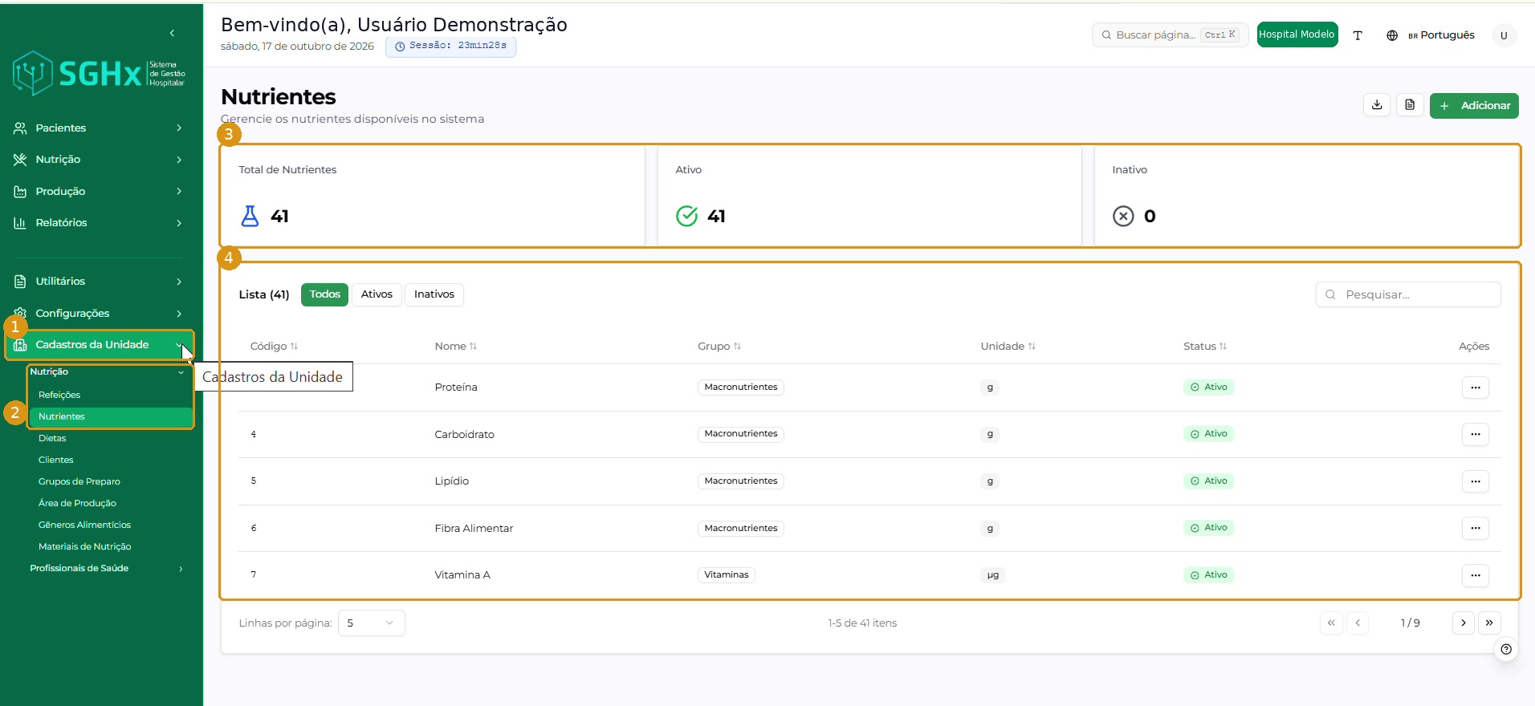Expand Profissionais de Saúde submenu
The width and height of the screenshot is (1535, 706).
coord(107,569)
